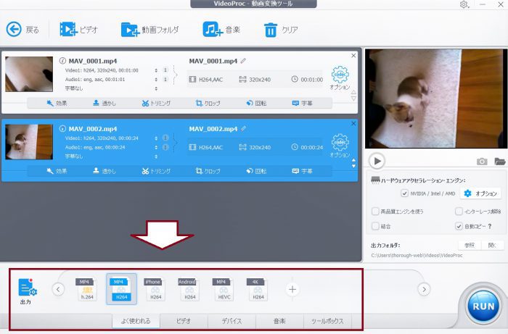
Task: Take a snapshot with the camera icon
Action: pos(482,162)
